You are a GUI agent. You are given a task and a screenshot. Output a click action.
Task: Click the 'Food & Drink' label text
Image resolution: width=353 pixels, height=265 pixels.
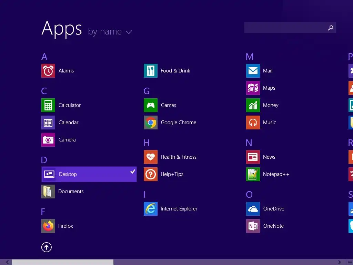coord(175,71)
